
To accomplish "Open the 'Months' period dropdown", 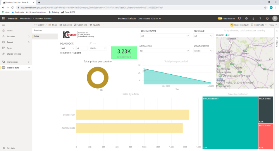I will [x=98, y=48].
